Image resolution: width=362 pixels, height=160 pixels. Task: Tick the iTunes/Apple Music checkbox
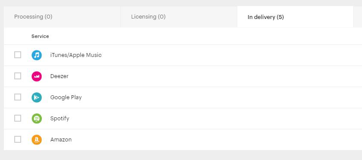point(18,55)
